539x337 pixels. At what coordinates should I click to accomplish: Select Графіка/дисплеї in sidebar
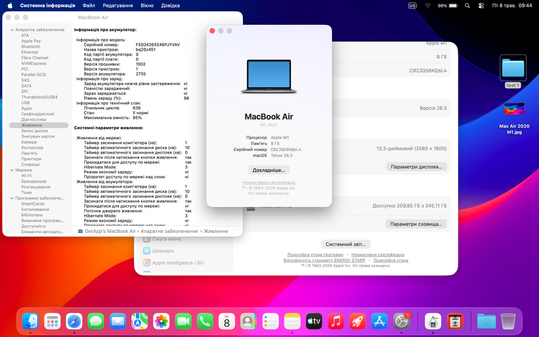click(x=37, y=114)
